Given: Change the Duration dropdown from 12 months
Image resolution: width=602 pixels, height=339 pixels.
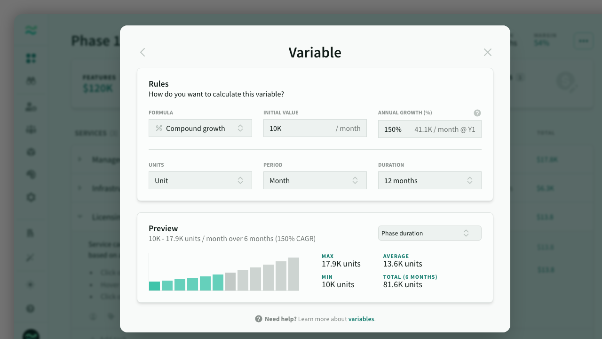Looking at the screenshot, I should tap(430, 180).
